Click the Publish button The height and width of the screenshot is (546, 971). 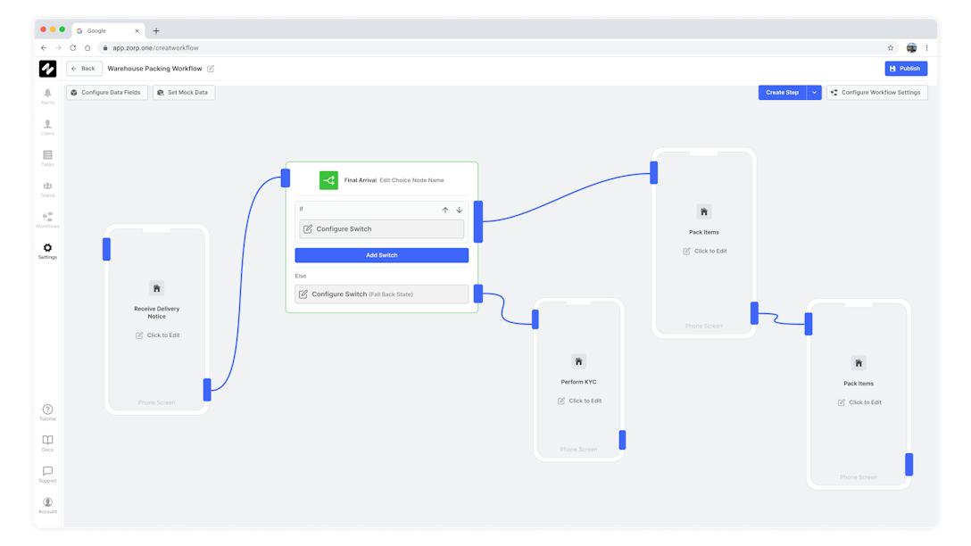click(906, 69)
